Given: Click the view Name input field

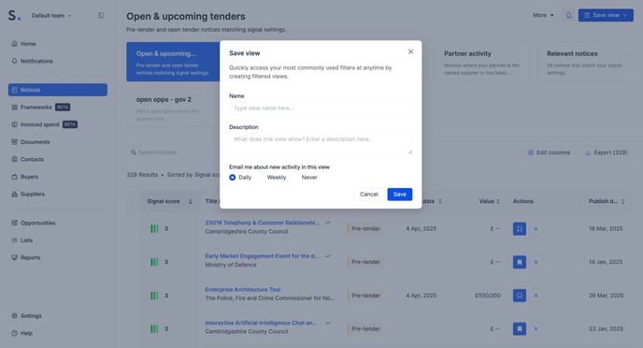Looking at the screenshot, I should click(321, 108).
